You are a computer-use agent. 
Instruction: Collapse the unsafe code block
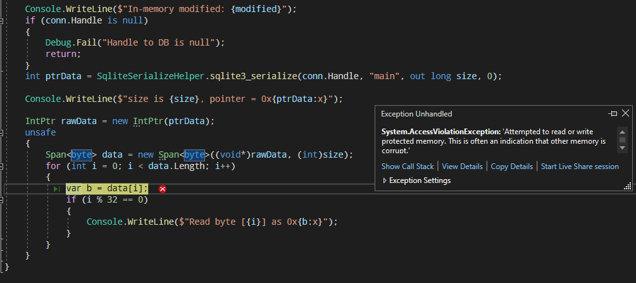tap(2, 133)
